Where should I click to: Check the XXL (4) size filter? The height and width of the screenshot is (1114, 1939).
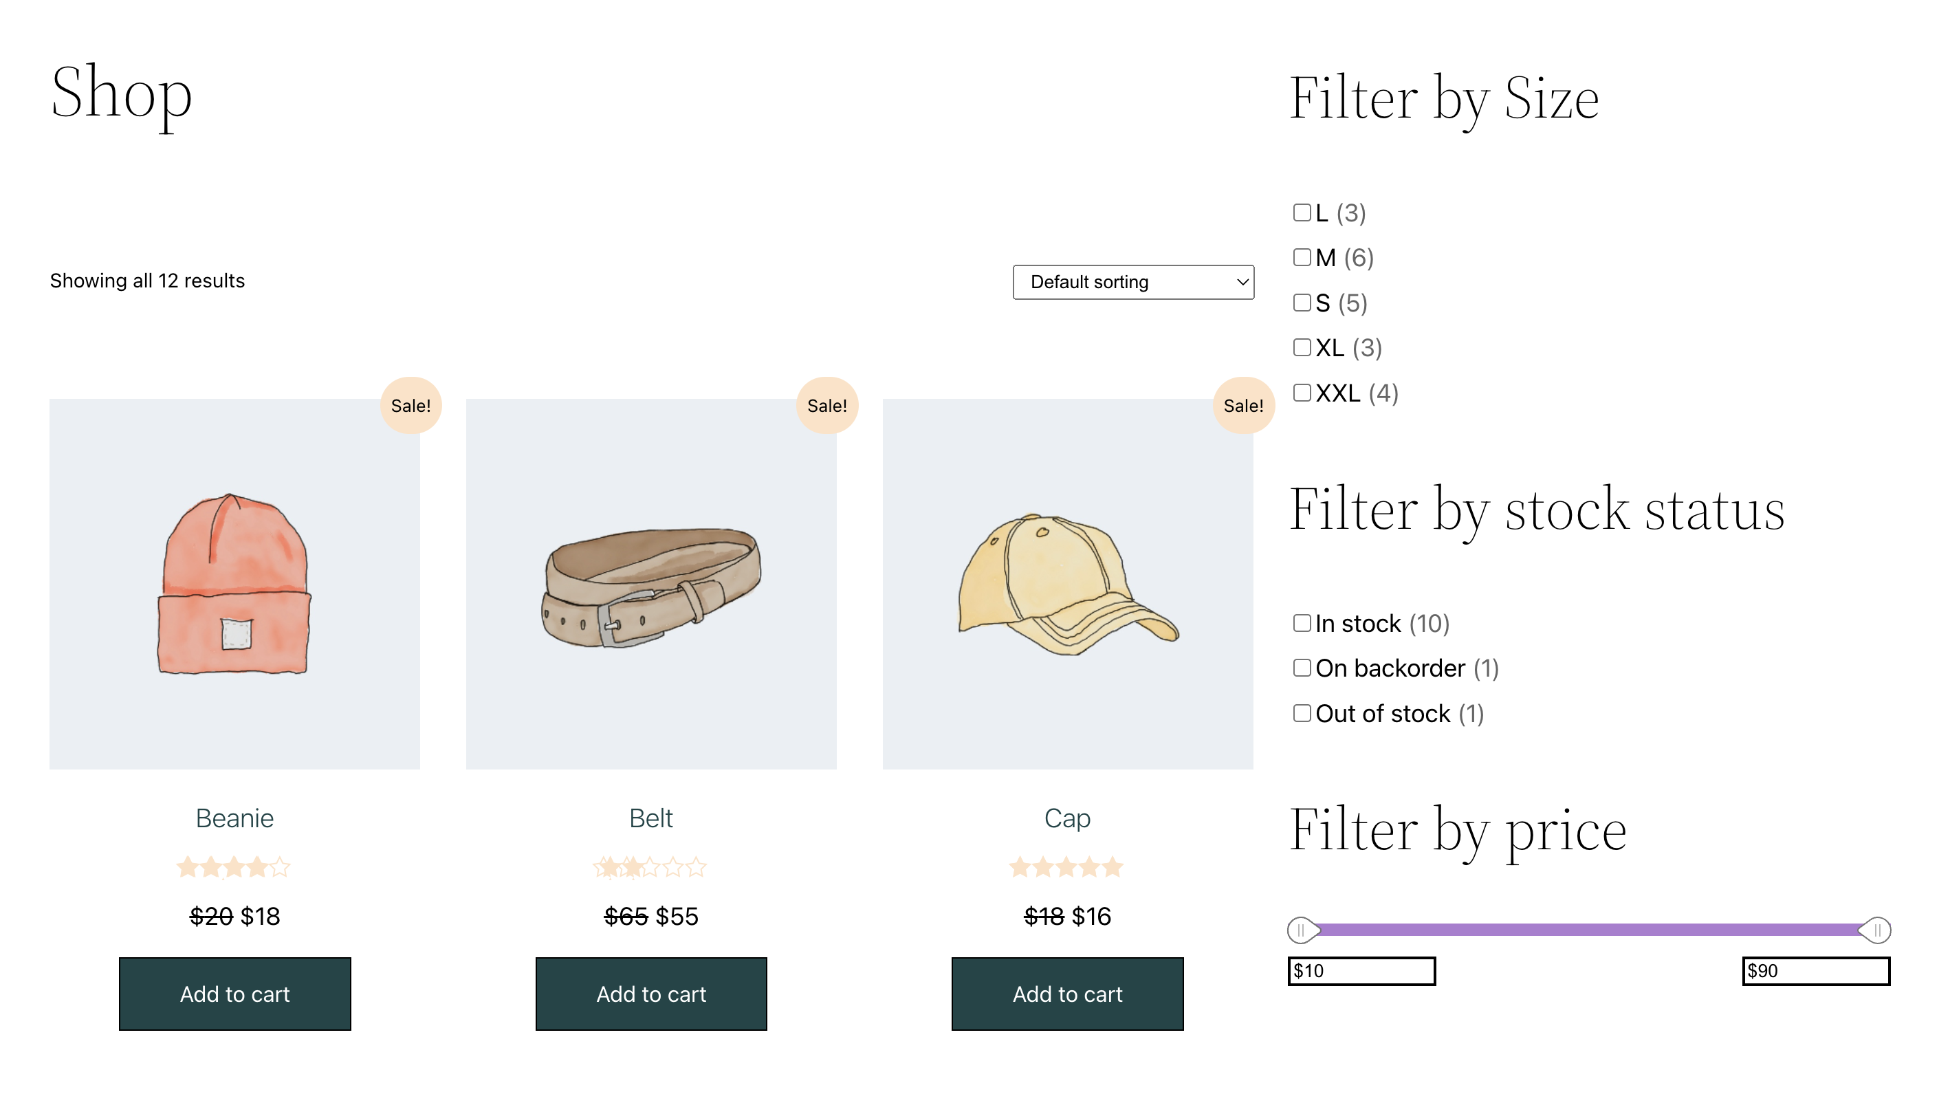[1301, 393]
